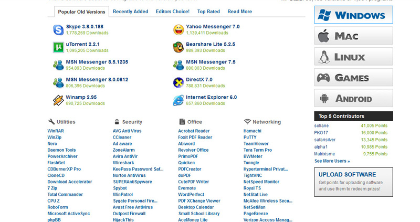420x222 pixels.
Task: Open Download Accelerator link
Action: click(70, 182)
